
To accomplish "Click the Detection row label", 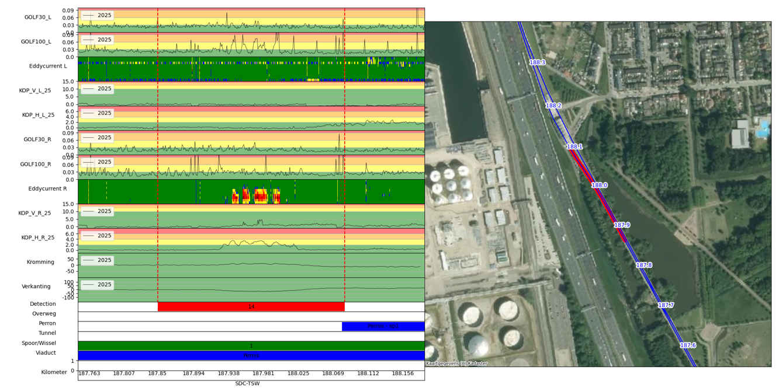I will click(x=43, y=304).
